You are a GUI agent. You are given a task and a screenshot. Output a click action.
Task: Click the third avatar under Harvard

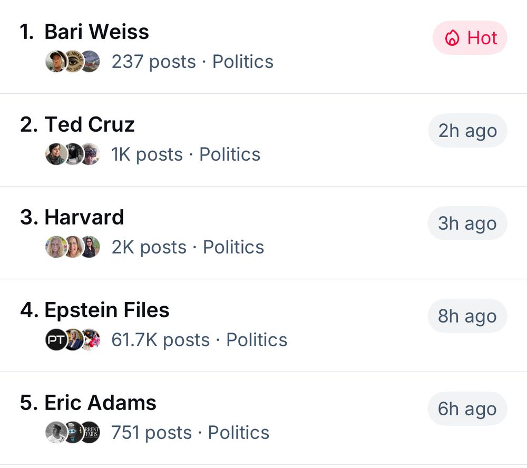click(91, 247)
